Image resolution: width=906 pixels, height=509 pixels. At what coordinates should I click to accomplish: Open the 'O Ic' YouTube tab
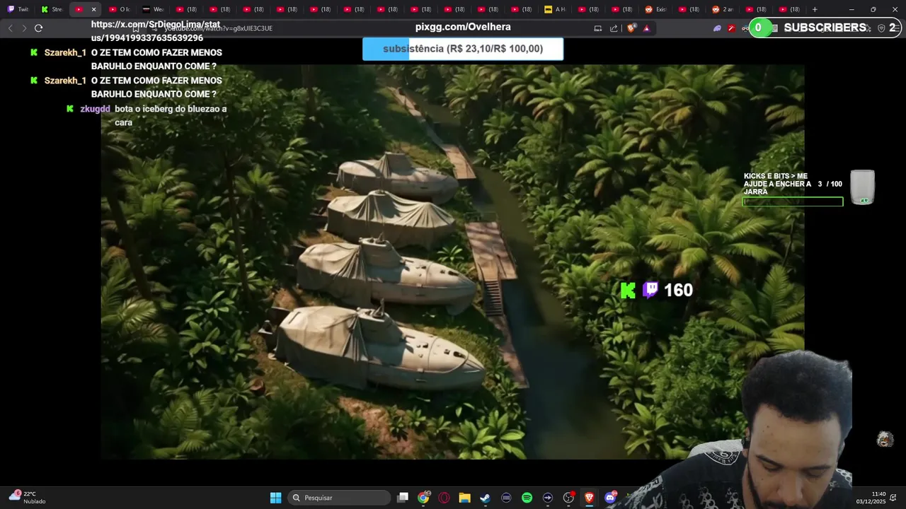tap(119, 9)
